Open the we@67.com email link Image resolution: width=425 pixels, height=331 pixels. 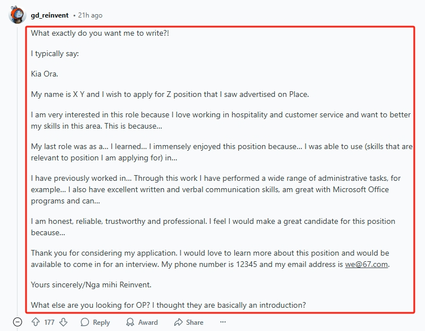pyautogui.click(x=366, y=264)
